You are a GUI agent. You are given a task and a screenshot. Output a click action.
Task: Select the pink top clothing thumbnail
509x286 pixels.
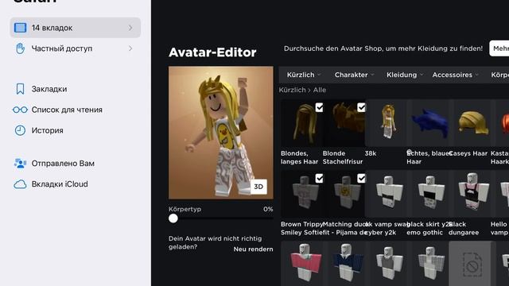pos(302,263)
